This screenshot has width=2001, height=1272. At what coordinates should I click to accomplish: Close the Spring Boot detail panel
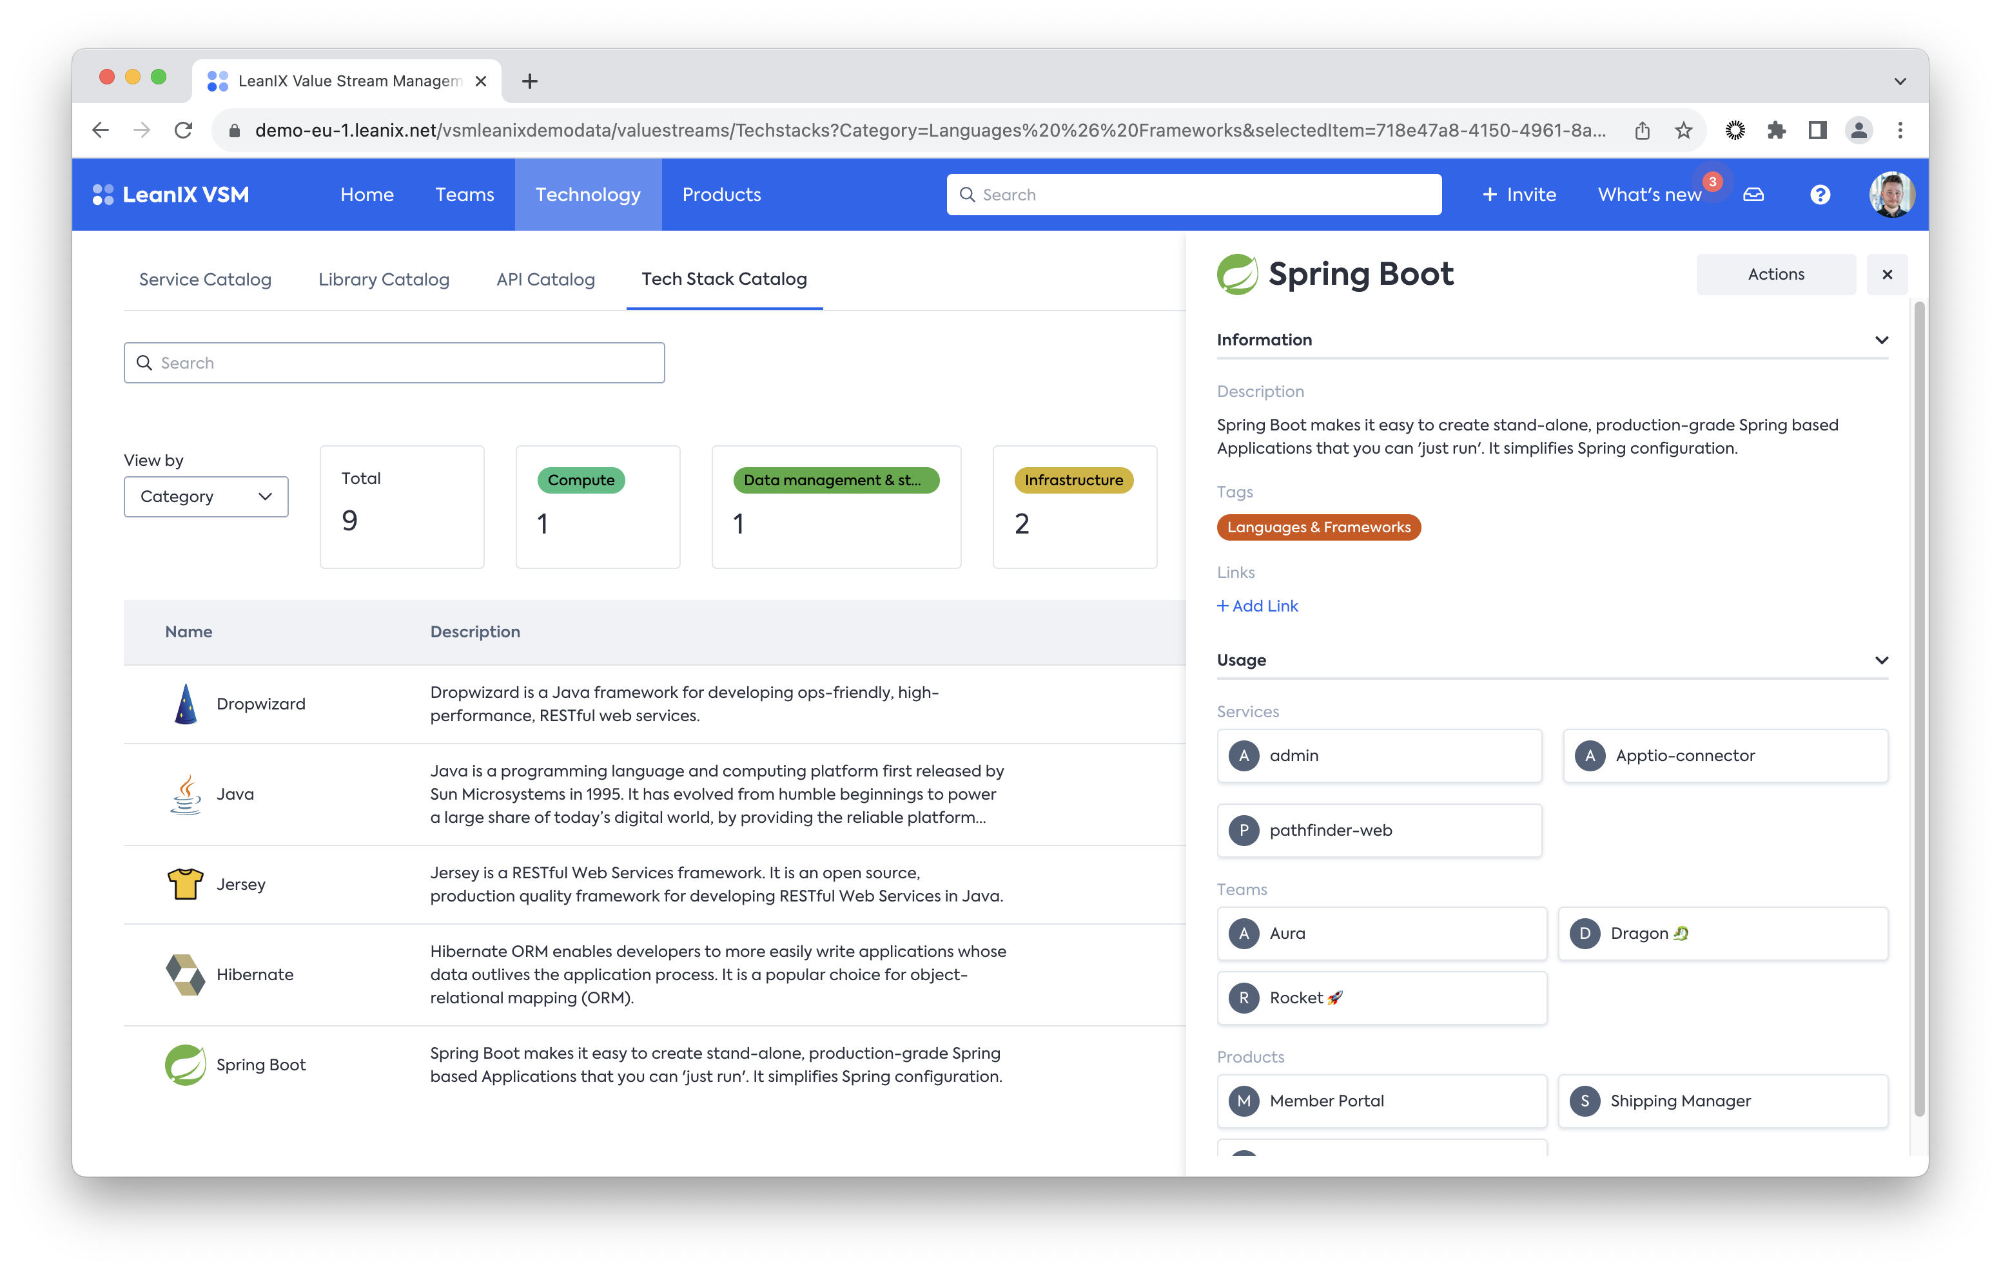1887,274
